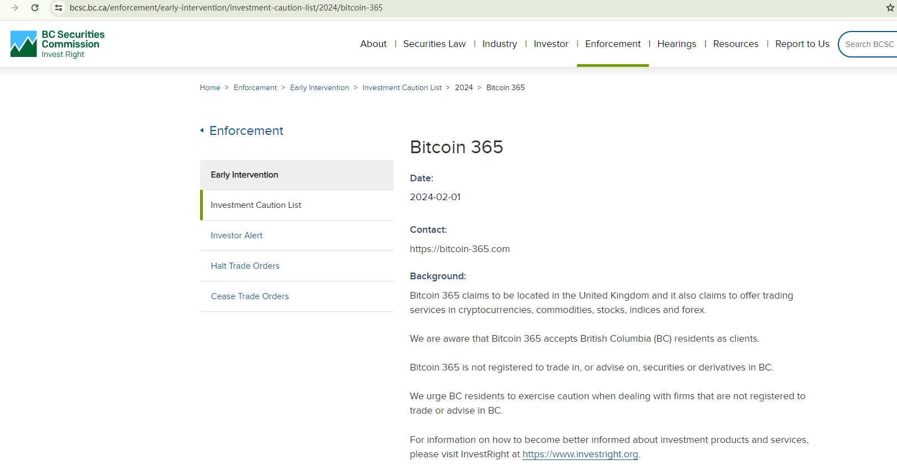Follow the Investment Caution List breadcrumb link

(x=402, y=87)
